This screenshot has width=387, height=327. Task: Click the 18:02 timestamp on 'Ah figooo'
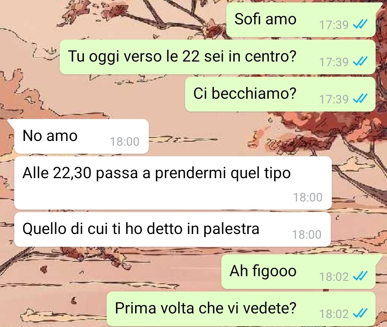click(334, 277)
